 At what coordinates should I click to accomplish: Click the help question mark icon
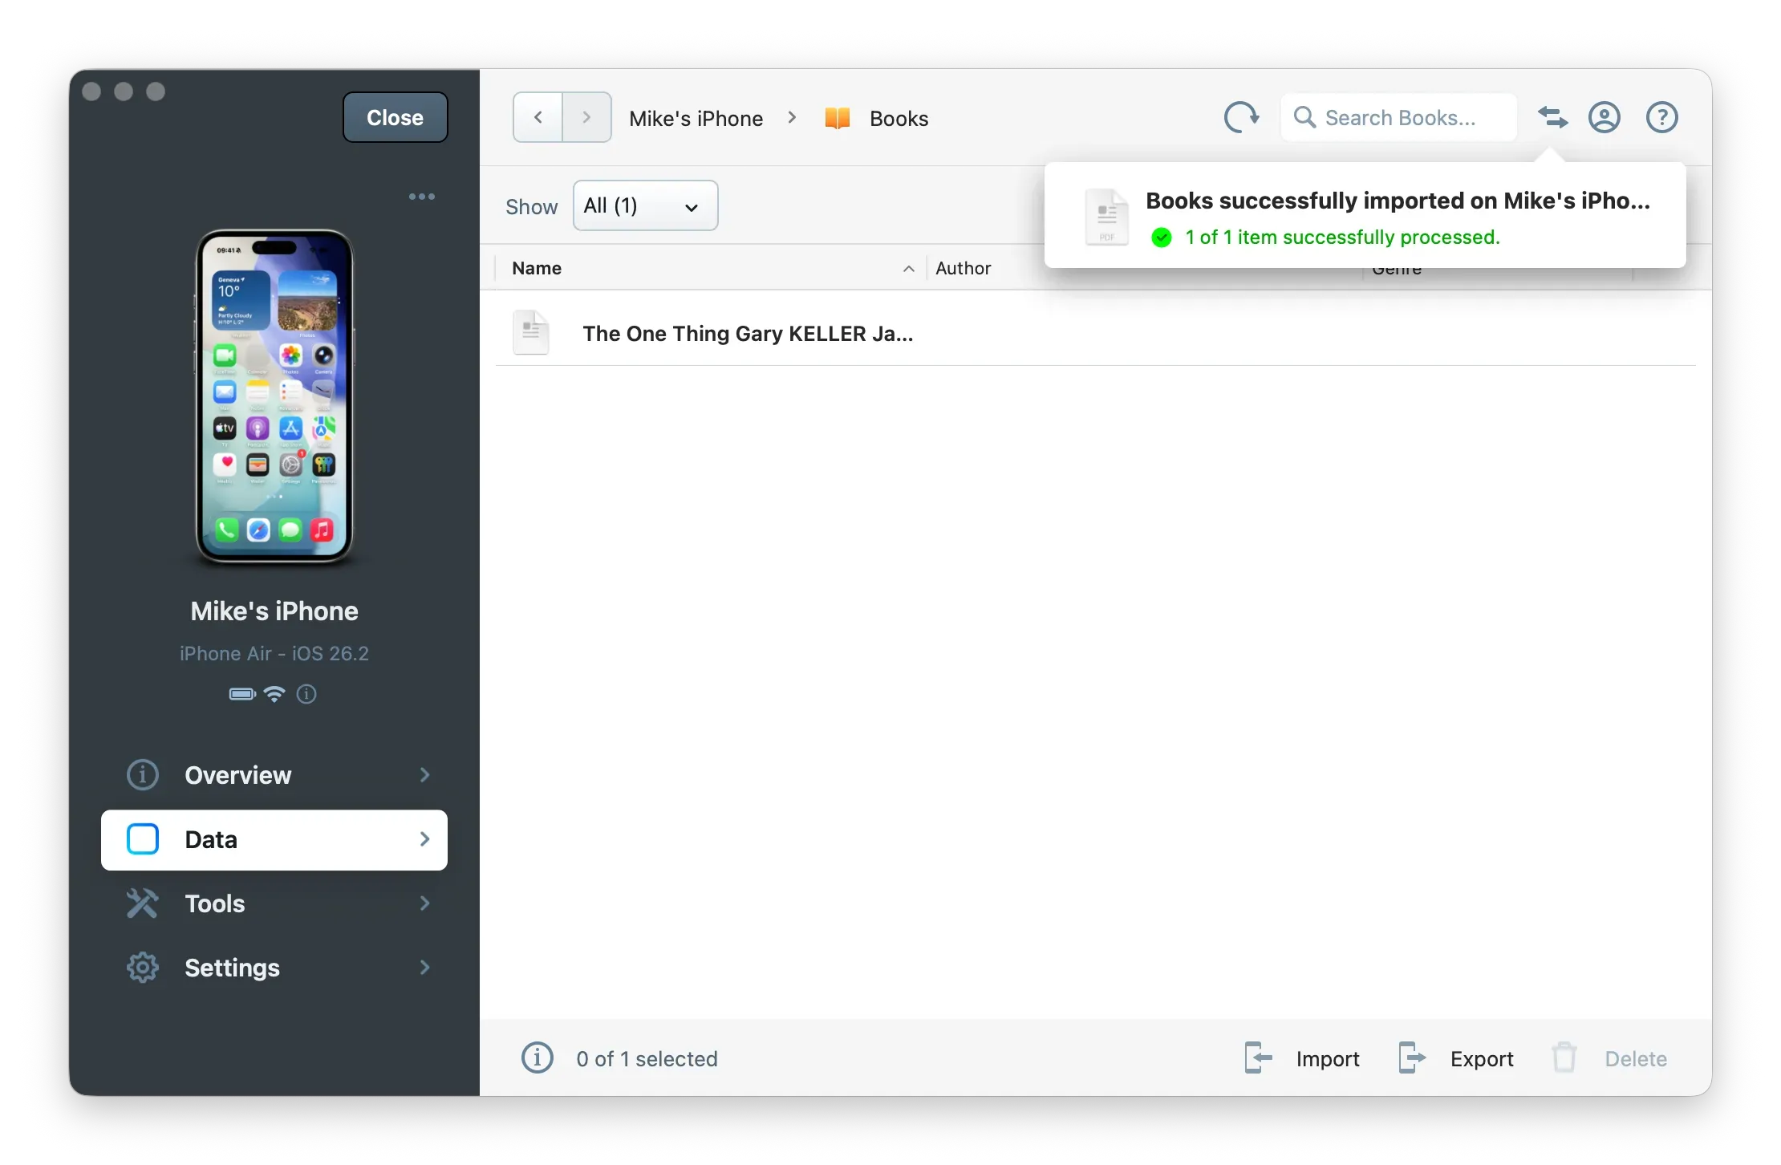1661,117
